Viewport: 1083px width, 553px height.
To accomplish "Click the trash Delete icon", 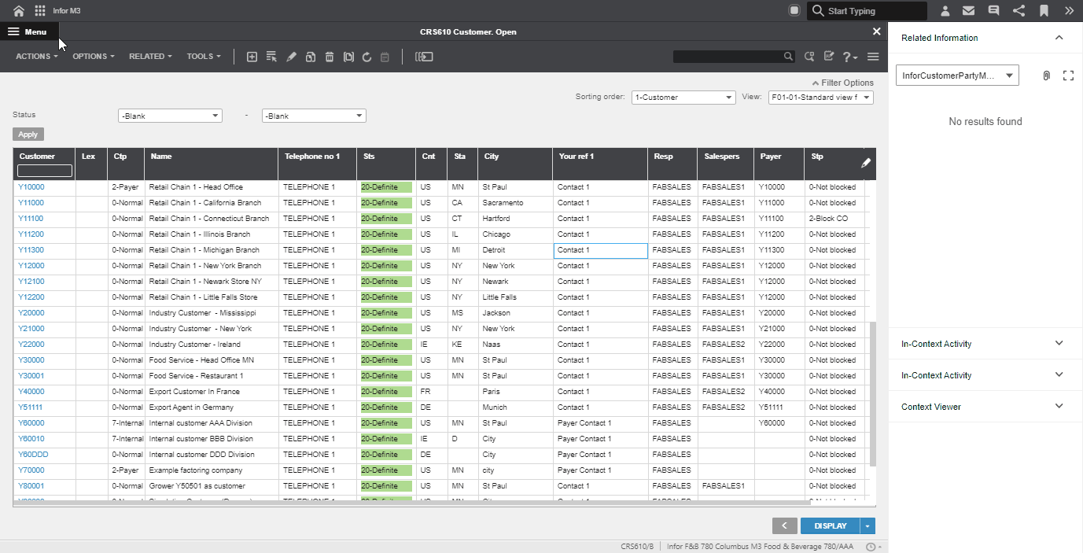I will pos(330,57).
